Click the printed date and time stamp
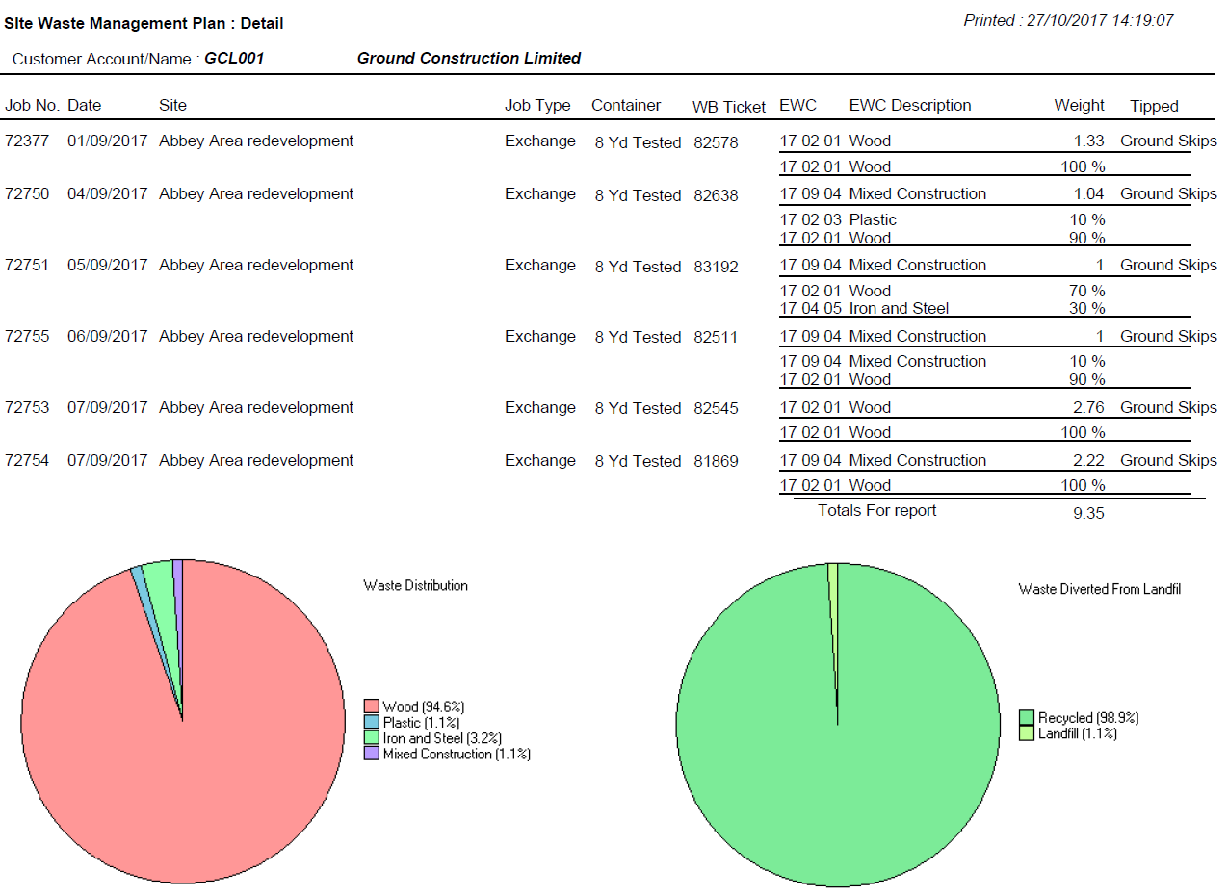 coord(1068,20)
